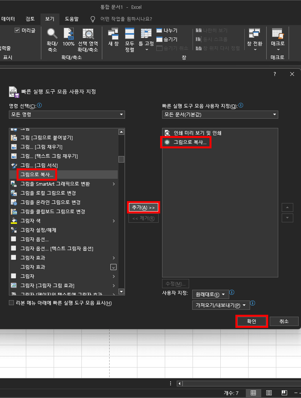
Task: Select 그림을 클립보드 그림으로 변경 command
Action: (x=64, y=212)
